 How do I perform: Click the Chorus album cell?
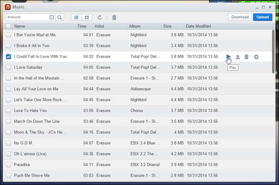136,110
